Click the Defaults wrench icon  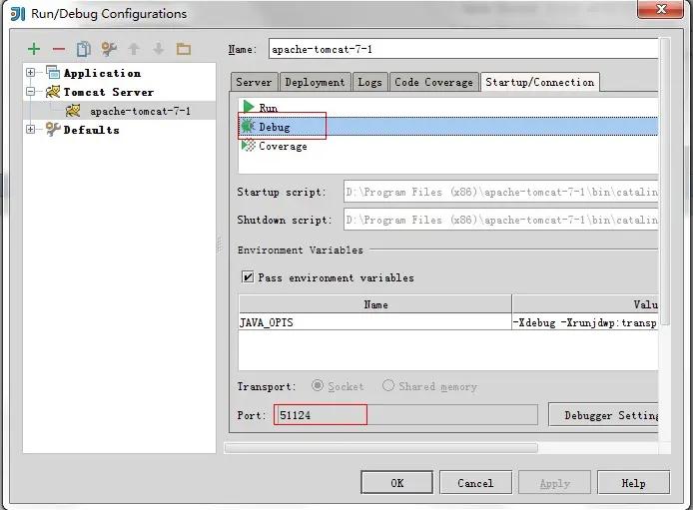[x=53, y=130]
